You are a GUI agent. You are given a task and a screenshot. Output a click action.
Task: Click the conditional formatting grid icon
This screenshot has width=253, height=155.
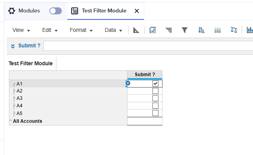[x=218, y=30]
